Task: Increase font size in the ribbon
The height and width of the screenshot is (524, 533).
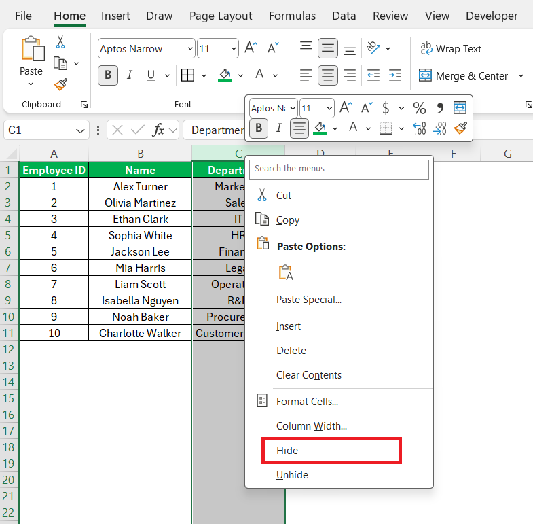Action: tap(251, 48)
